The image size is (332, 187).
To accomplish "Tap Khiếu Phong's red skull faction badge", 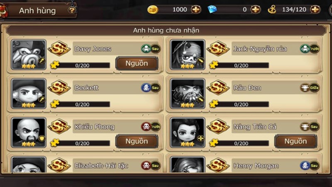I will 146,127.
